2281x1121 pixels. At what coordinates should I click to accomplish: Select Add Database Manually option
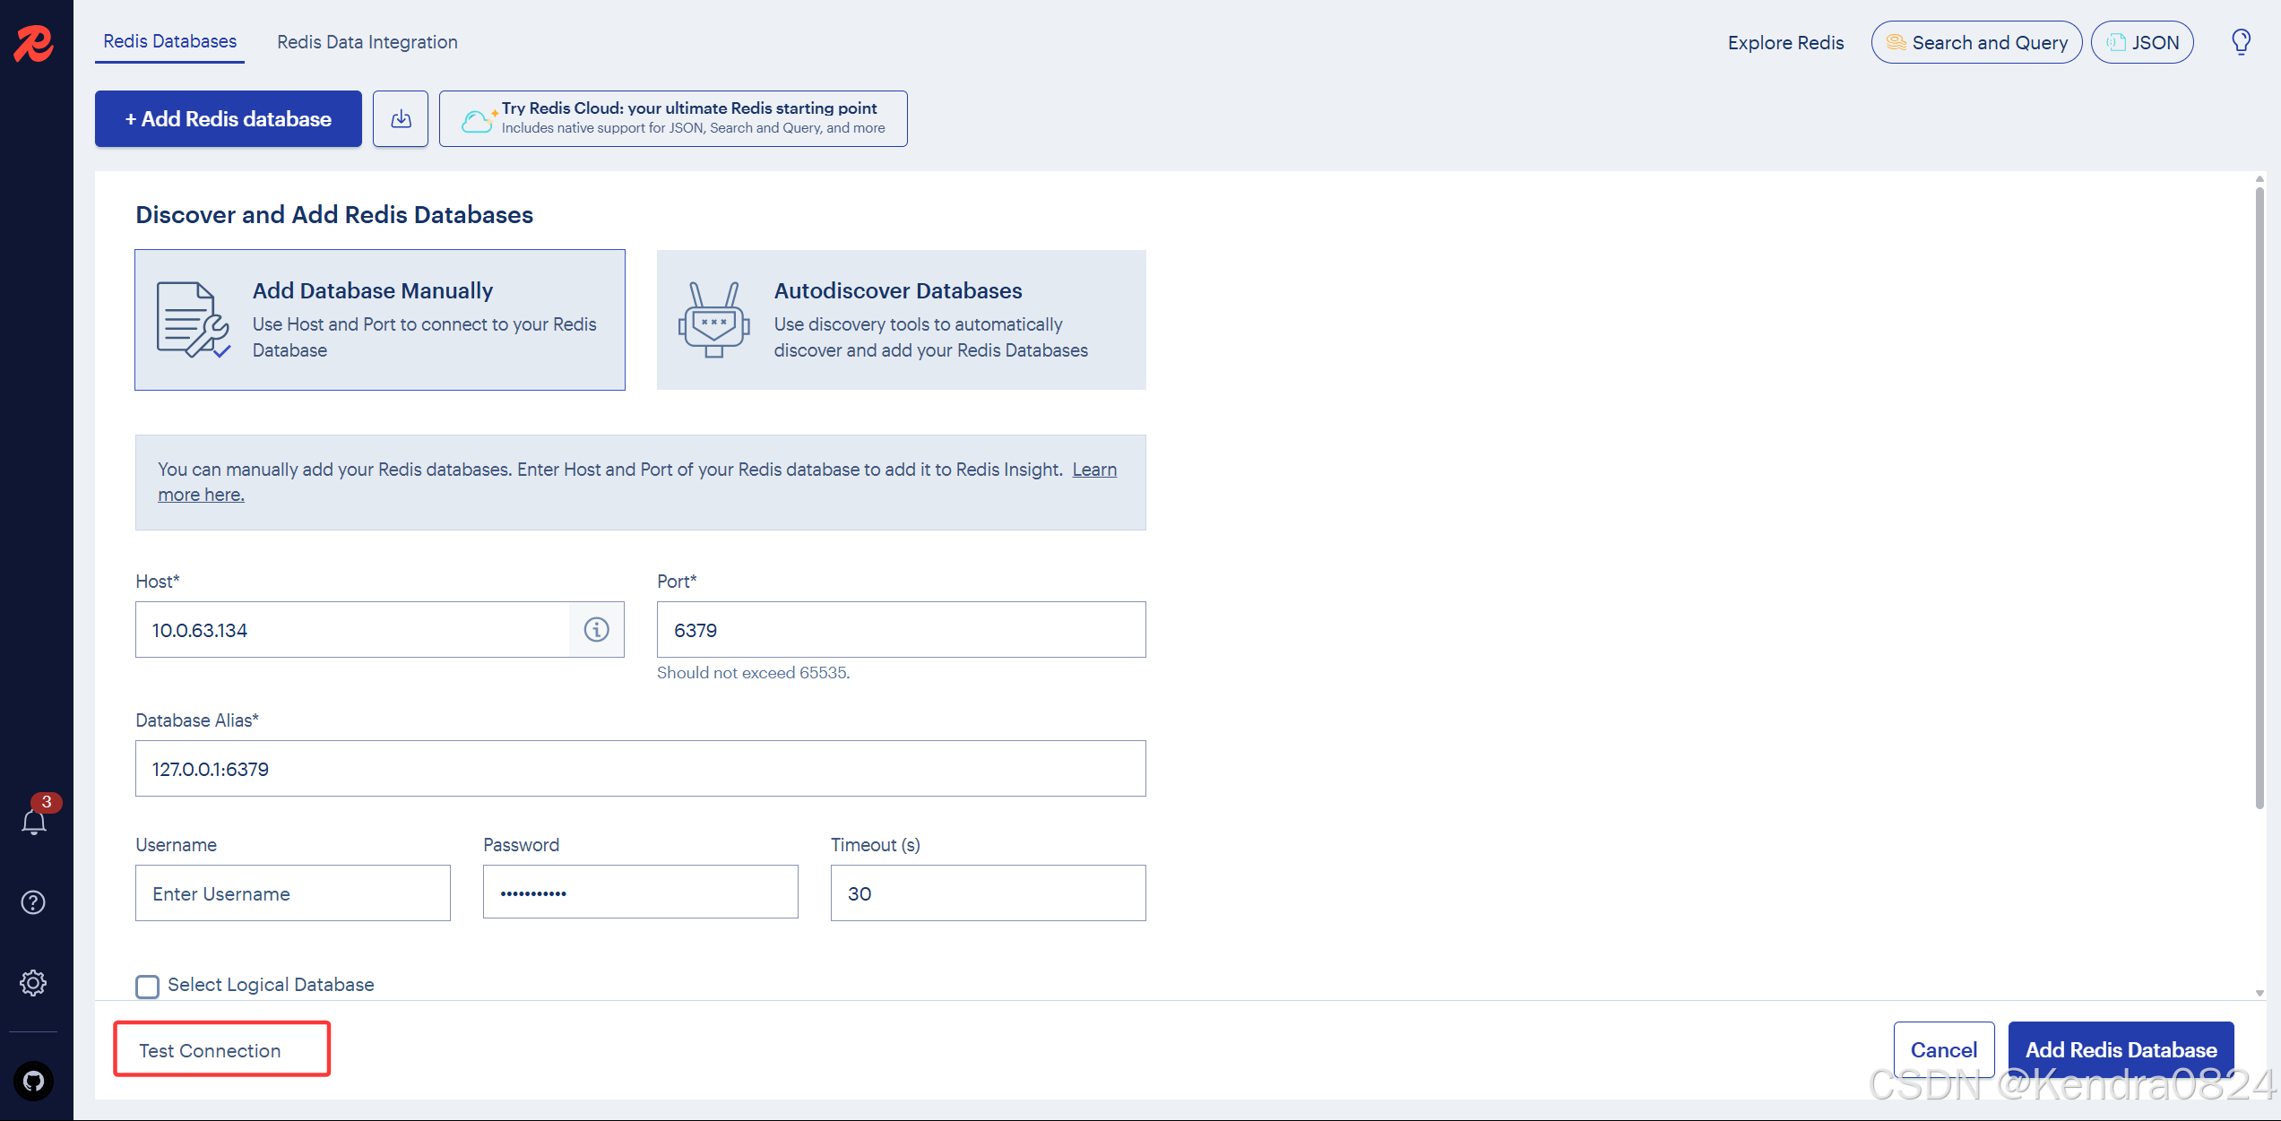pos(380,320)
